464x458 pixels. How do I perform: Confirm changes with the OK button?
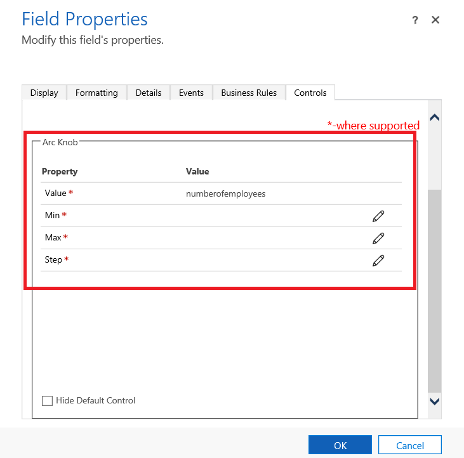click(x=340, y=445)
